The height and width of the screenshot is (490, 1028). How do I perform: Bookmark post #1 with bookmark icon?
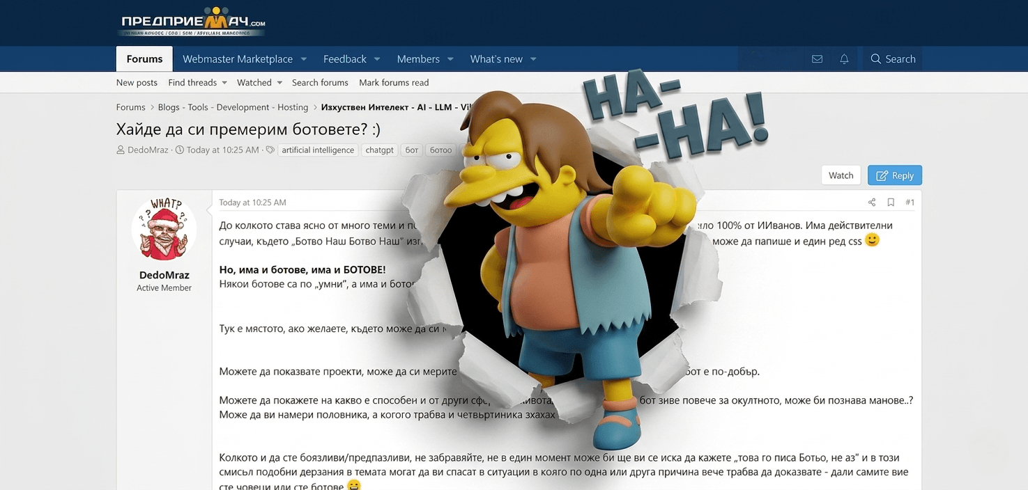coord(891,203)
